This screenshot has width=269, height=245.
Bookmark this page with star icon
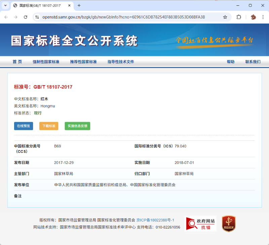point(225,17)
